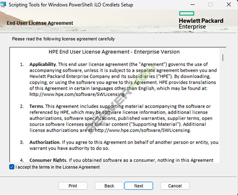Click the license text scrollbar thumb

tap(223, 58)
